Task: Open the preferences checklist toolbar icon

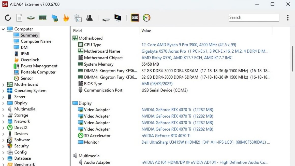Action: tap(78, 18)
